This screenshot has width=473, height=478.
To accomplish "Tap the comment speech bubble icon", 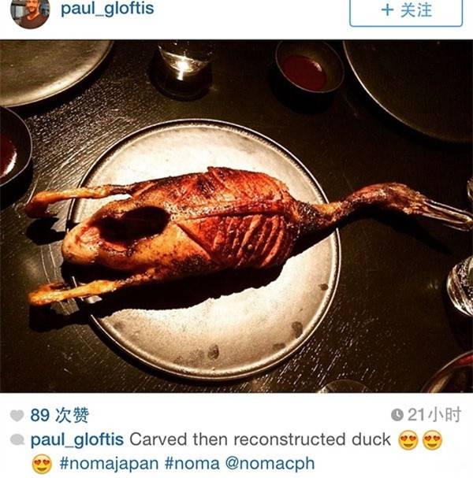I will click(x=17, y=439).
